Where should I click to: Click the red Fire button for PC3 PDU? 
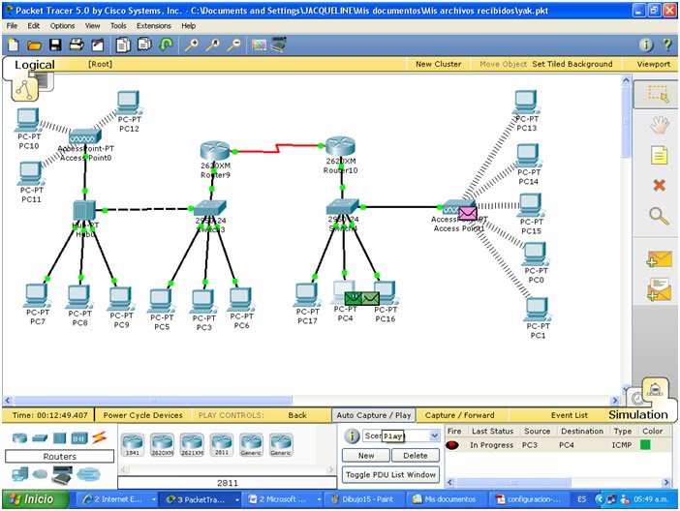(452, 445)
